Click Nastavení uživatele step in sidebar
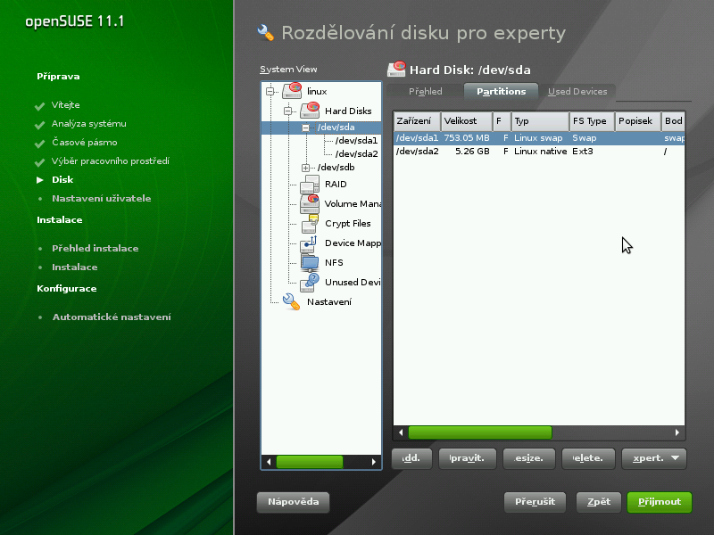This screenshot has height=535, width=714. coord(101,198)
